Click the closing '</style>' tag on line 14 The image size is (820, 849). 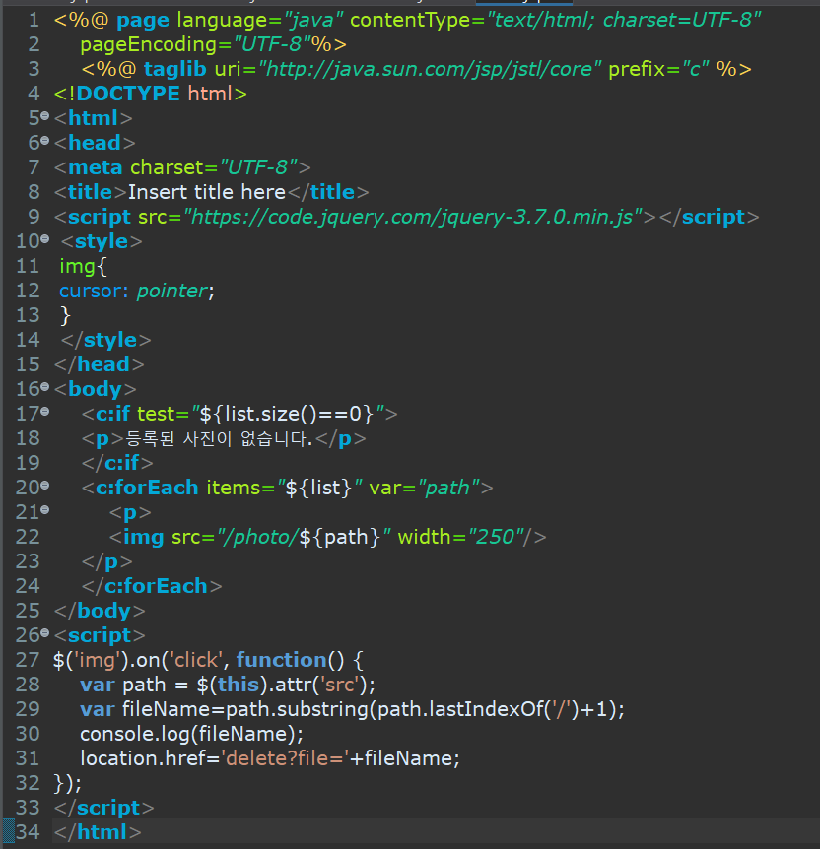[x=105, y=340]
